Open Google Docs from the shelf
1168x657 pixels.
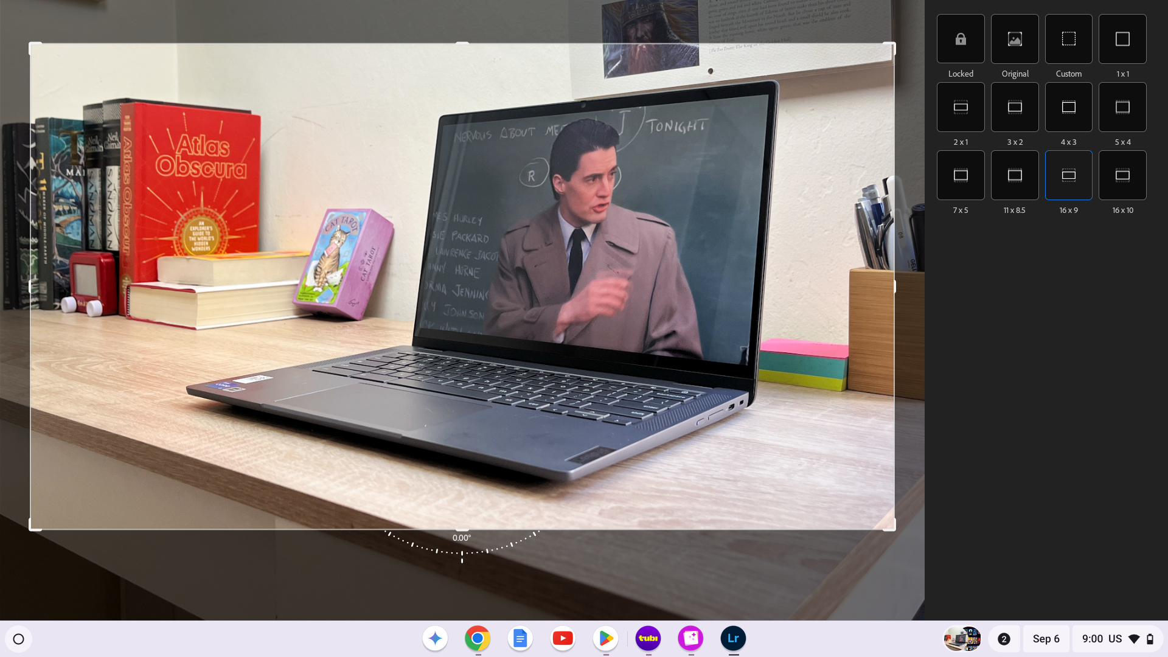(x=520, y=638)
